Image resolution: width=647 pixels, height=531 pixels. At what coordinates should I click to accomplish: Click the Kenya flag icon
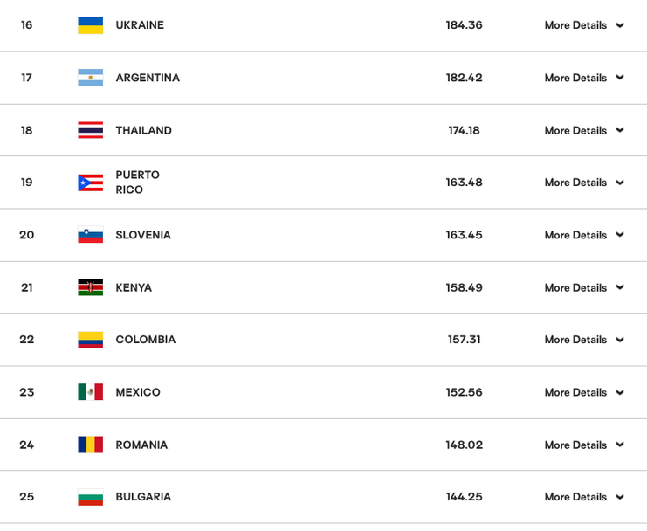click(x=90, y=287)
